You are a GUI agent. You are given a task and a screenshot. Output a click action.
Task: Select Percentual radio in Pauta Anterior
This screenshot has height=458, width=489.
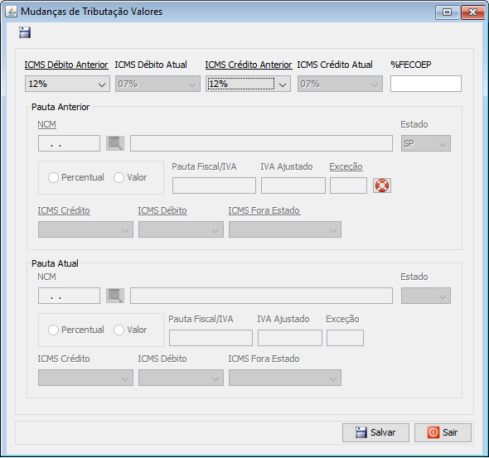click(x=53, y=177)
